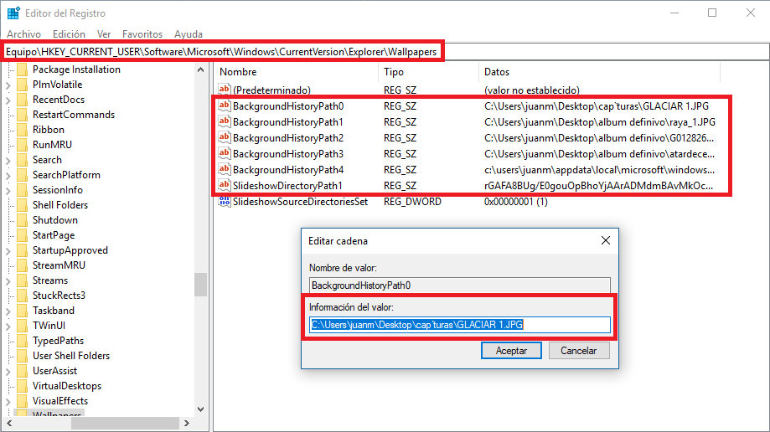This screenshot has height=432, width=770.
Task: Expand the Streams tree node
Action: click(8, 280)
